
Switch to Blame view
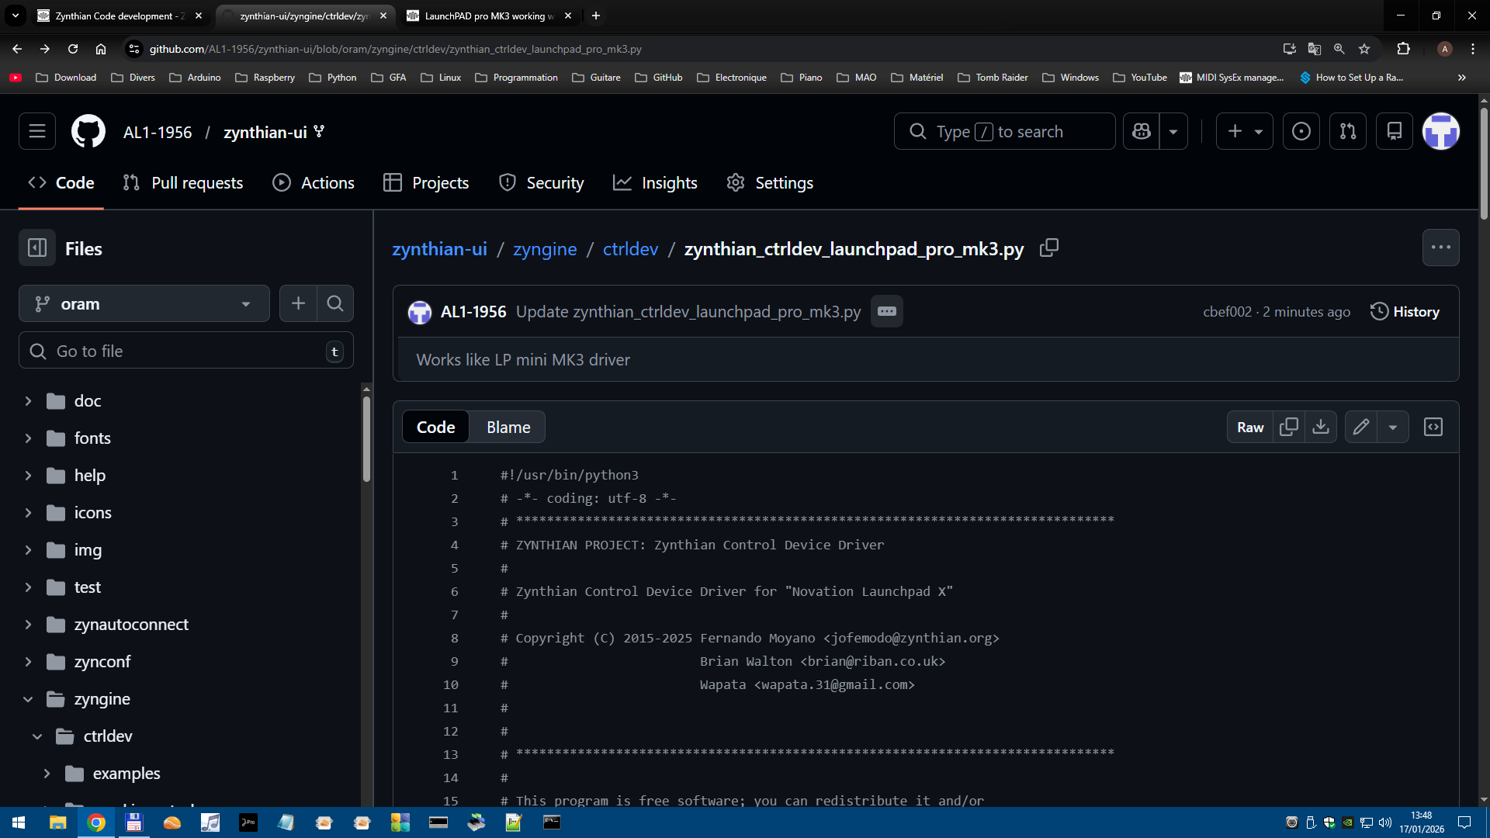[x=508, y=427]
